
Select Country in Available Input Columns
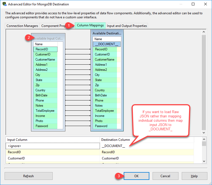tap(45, 90)
